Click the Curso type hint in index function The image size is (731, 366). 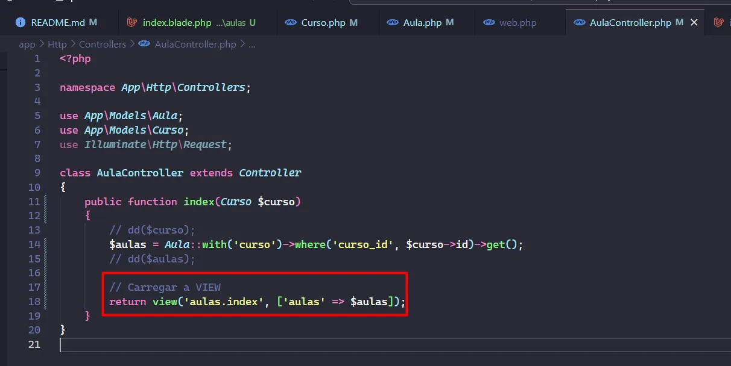(x=236, y=202)
